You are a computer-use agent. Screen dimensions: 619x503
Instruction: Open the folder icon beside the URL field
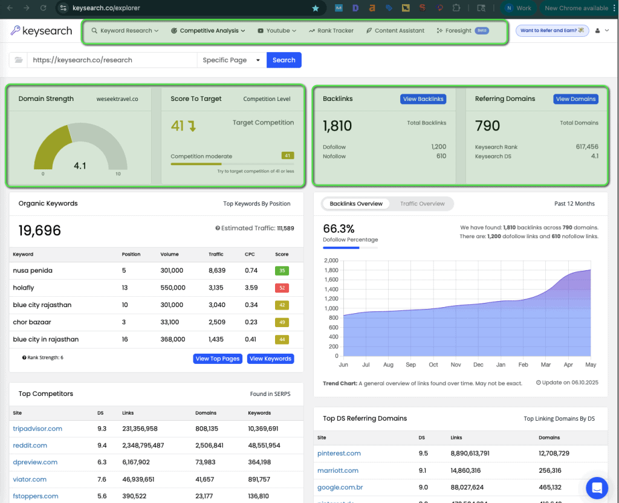click(18, 60)
